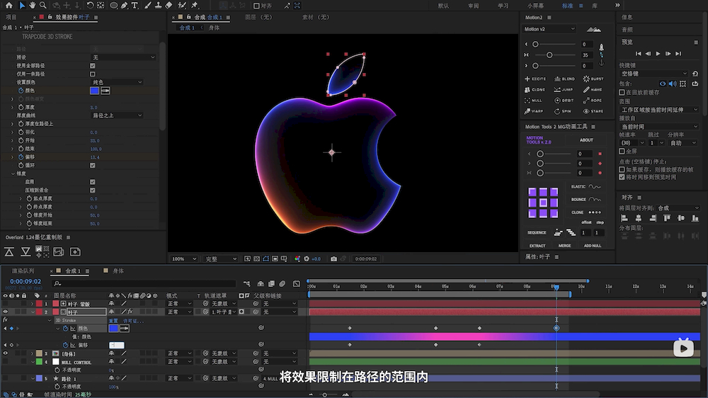Open the 预设 dropdown
The height and width of the screenshot is (398, 708).
tap(123, 57)
